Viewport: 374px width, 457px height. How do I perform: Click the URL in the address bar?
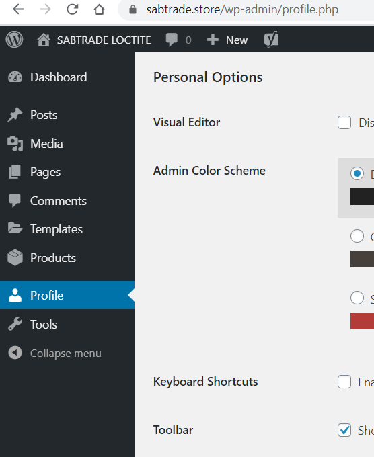(x=242, y=9)
